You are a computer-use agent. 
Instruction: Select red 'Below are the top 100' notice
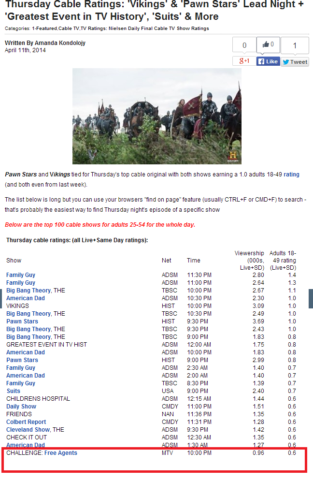tap(100, 225)
